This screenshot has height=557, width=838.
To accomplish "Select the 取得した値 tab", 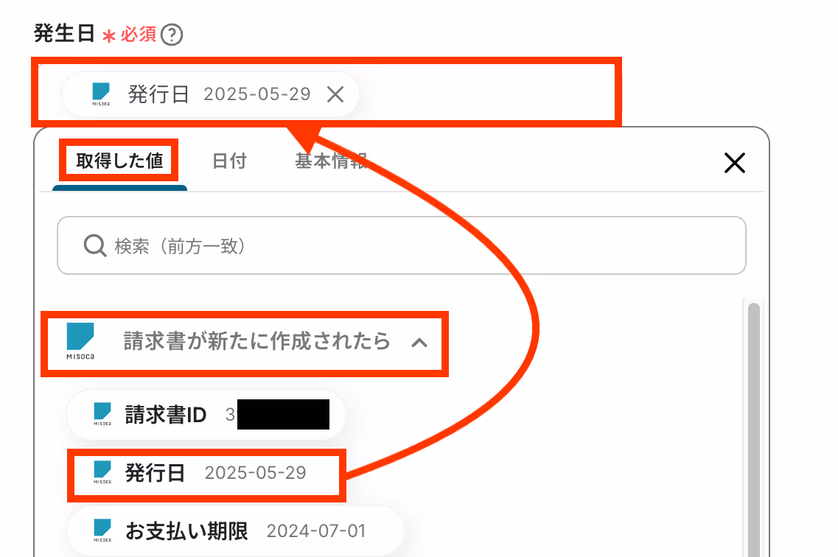I will tap(119, 161).
